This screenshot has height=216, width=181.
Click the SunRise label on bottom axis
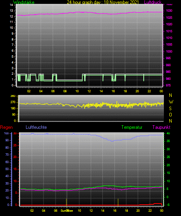tap(67, 211)
